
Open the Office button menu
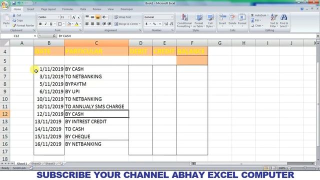pyautogui.click(x=4, y=5)
